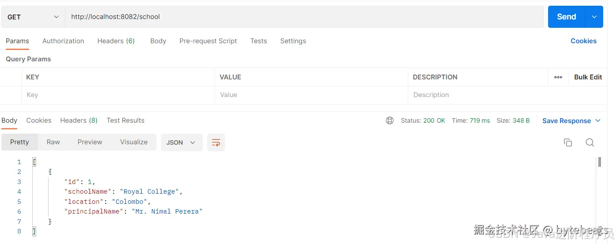Open the Pre-request Script tab

pos(208,41)
